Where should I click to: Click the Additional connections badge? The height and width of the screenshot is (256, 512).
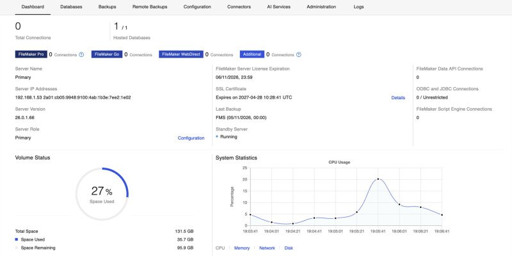pos(252,54)
